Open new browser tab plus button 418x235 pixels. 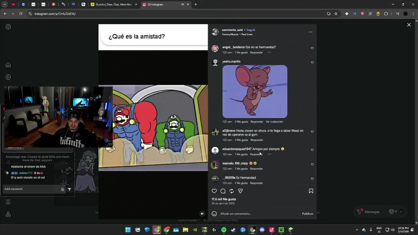[x=196, y=5]
